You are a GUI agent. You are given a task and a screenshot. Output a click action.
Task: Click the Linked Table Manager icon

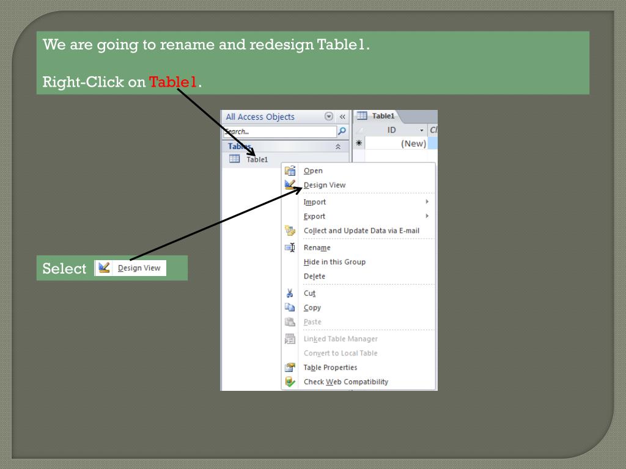290,339
